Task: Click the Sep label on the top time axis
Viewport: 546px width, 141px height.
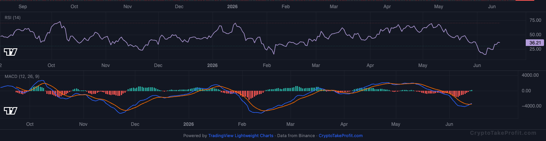Action: point(23,7)
